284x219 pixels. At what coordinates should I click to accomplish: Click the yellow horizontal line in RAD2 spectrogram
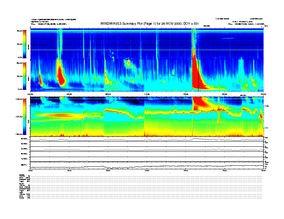pos(147,50)
